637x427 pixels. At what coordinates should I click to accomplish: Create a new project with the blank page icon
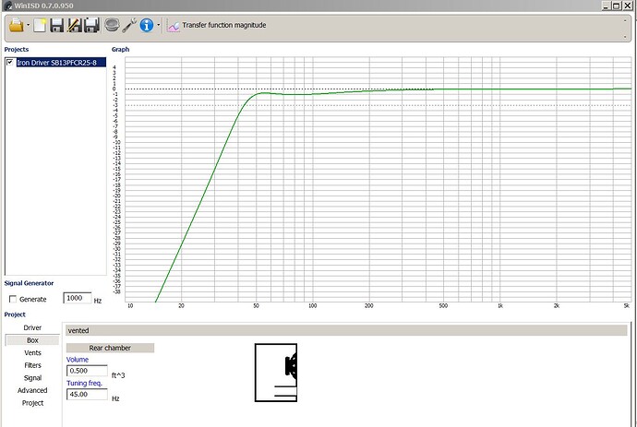[40, 25]
